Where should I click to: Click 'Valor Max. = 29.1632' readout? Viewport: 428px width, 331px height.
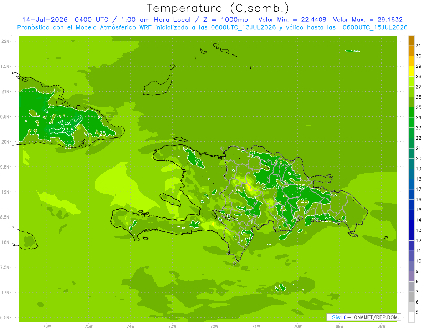pos(368,20)
